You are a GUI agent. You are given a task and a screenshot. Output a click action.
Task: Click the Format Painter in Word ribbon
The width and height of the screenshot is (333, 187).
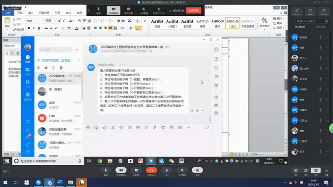(18, 30)
